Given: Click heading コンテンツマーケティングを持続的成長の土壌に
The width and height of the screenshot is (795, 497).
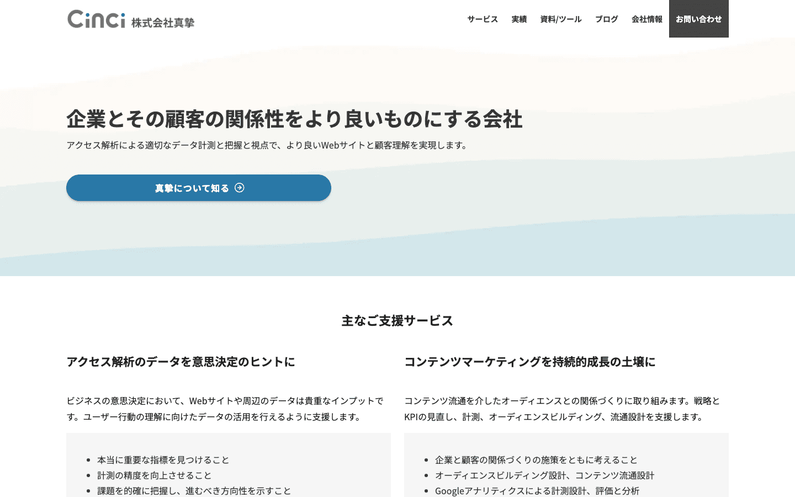Looking at the screenshot, I should click(x=530, y=362).
